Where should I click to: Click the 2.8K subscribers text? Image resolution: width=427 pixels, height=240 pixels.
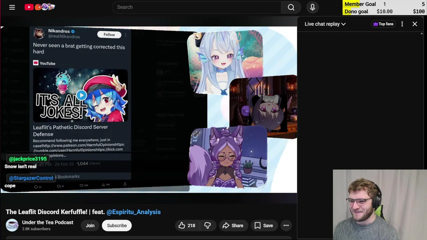(36, 229)
